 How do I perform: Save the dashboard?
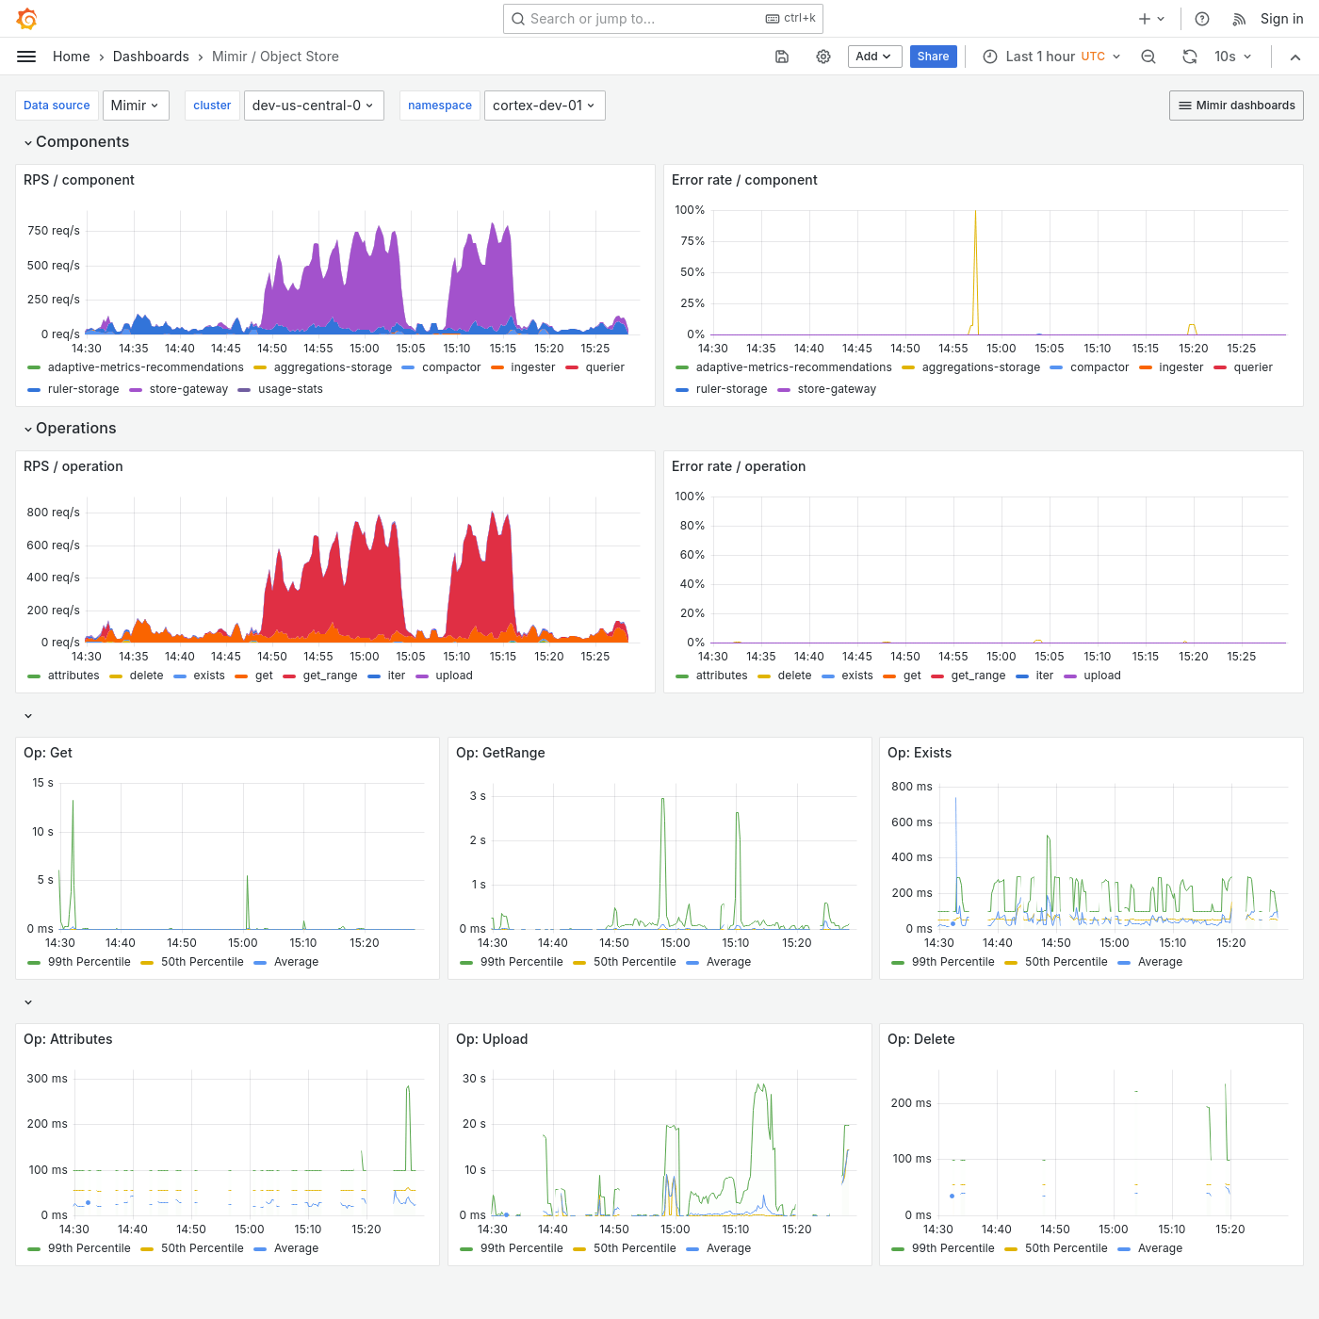tap(781, 57)
